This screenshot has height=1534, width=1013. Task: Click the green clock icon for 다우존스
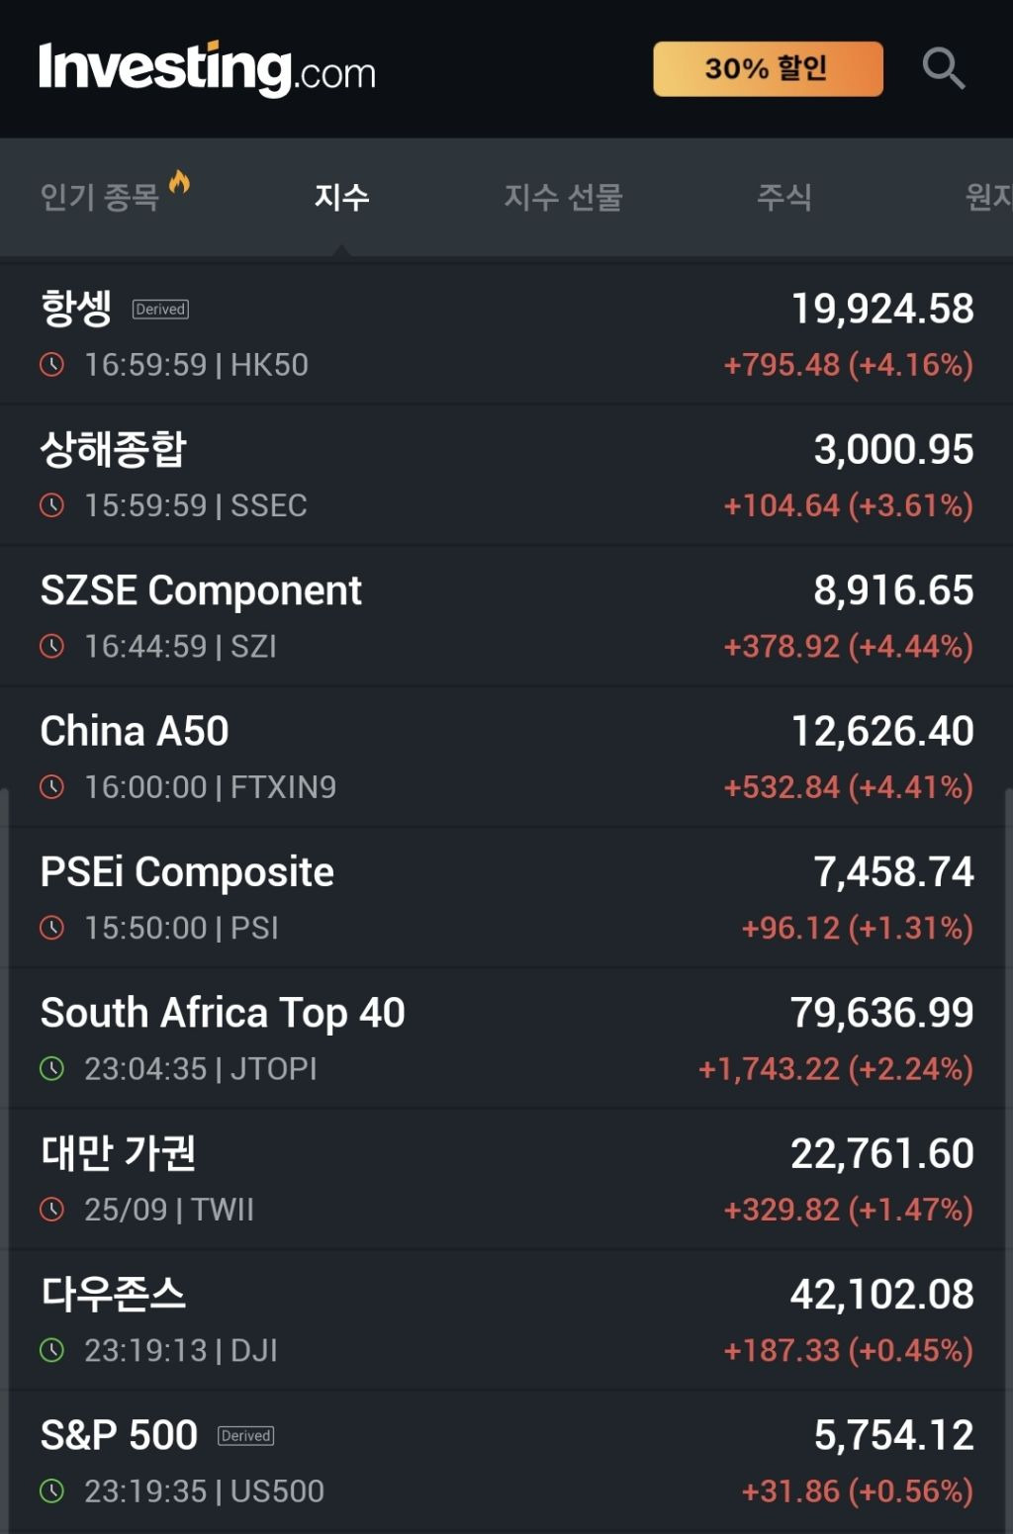pyautogui.click(x=51, y=1350)
